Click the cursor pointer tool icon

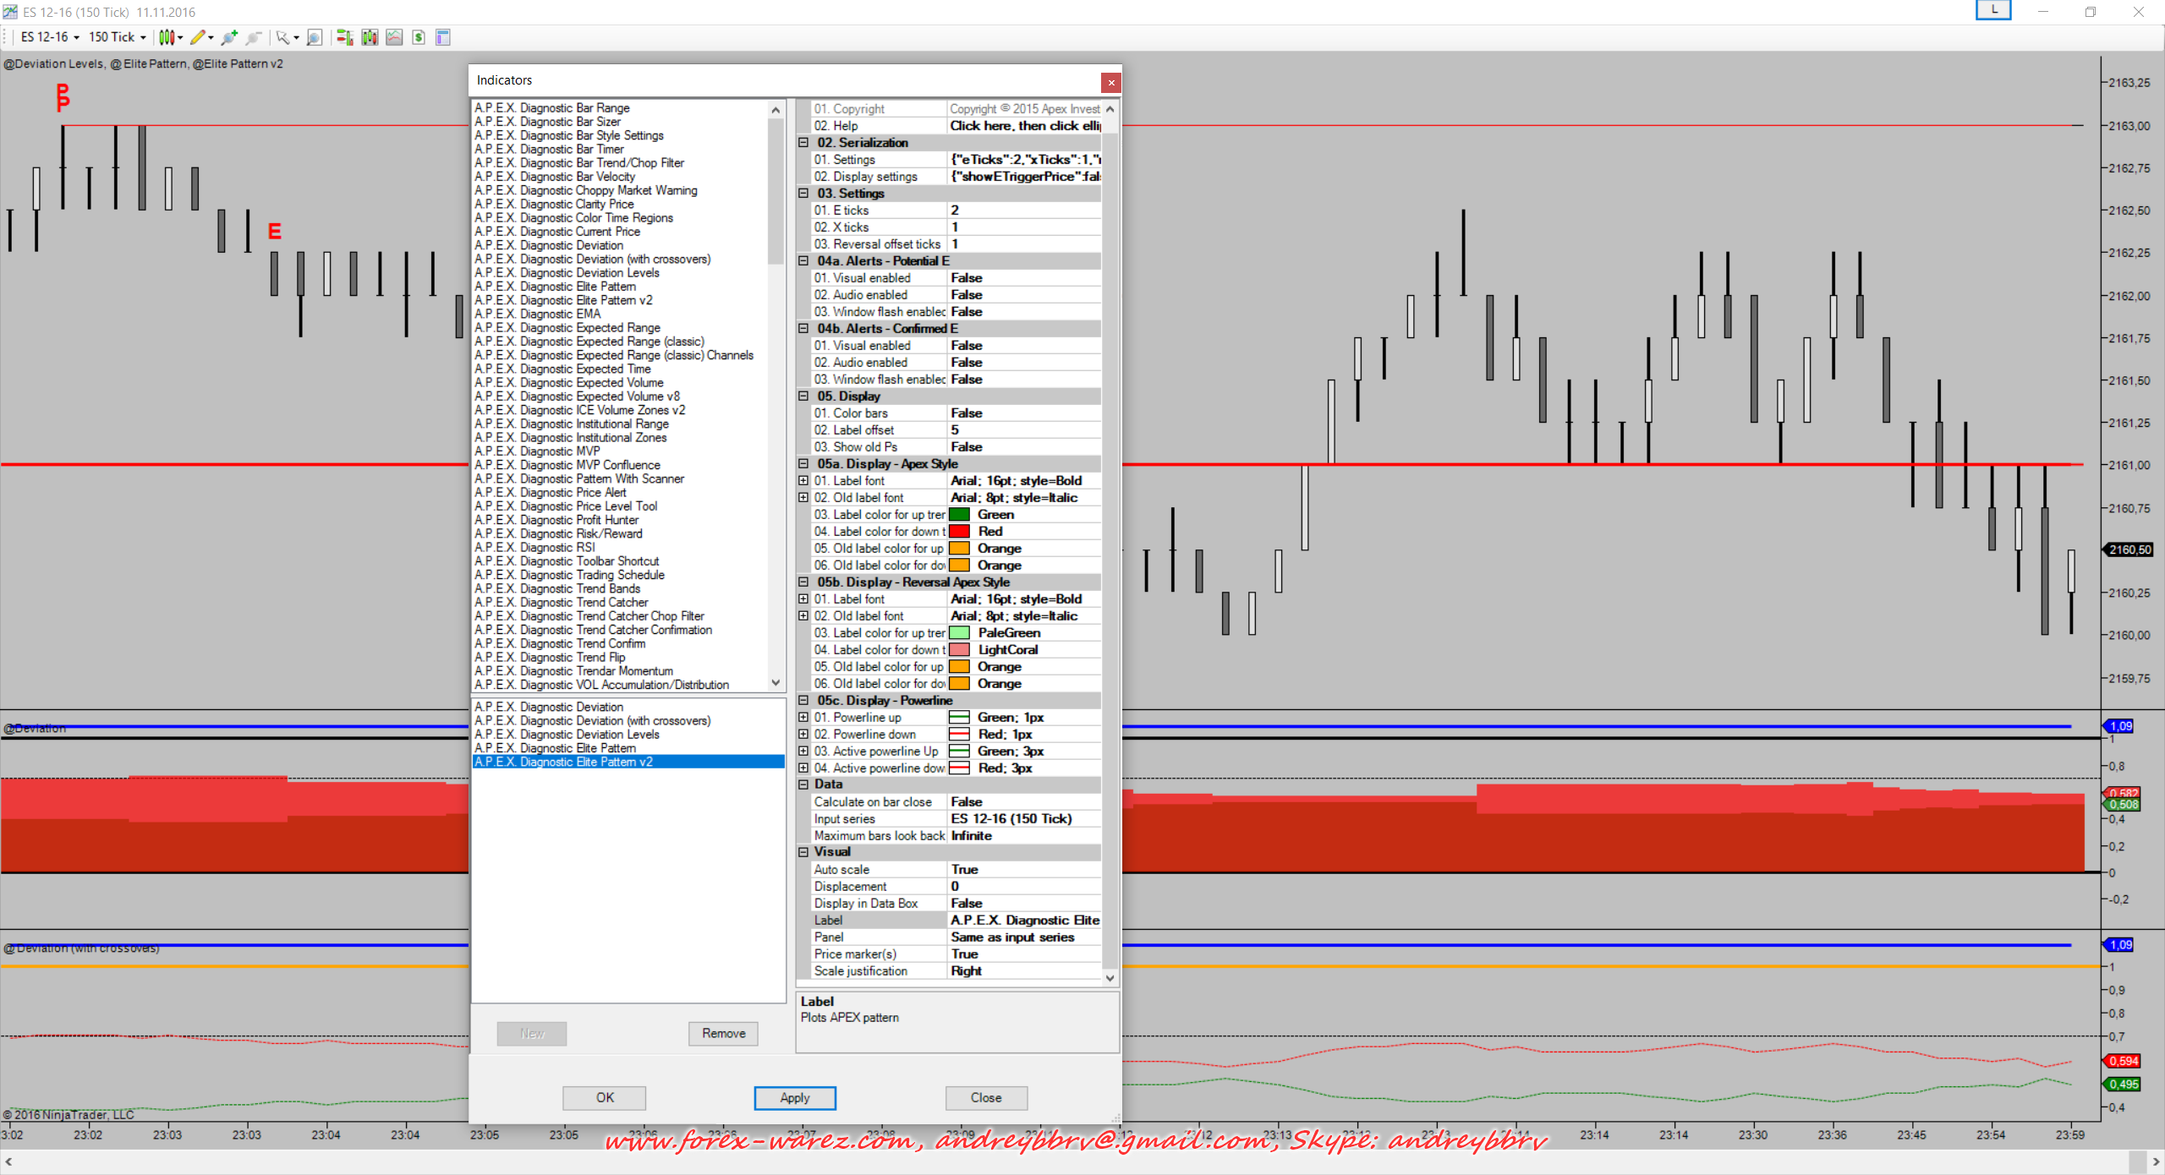click(282, 37)
